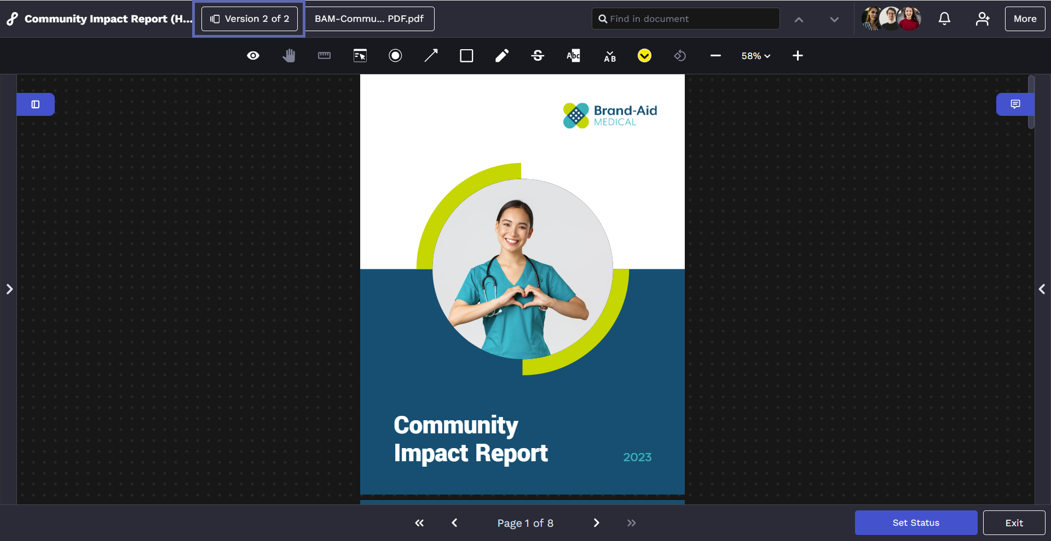Click the Community Impact Report cover heading
Image resolution: width=1051 pixels, height=541 pixels.
click(x=471, y=439)
